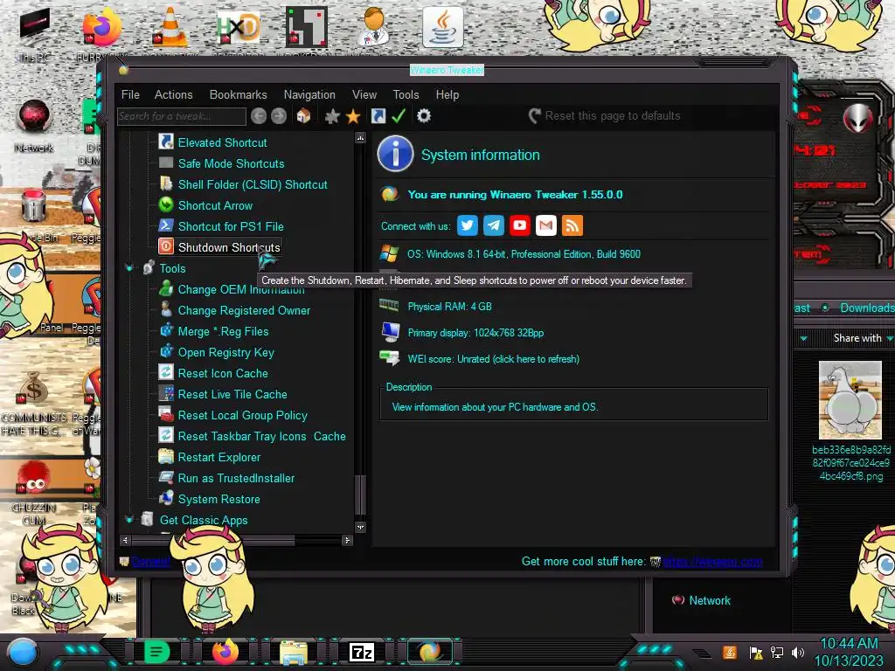
Task: Select Change Registered Owner item
Action: (x=244, y=310)
